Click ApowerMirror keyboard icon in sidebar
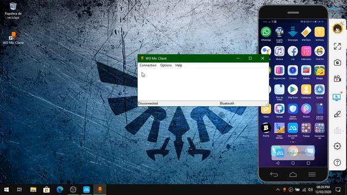Screen dimensions: 347x195 [x=337, y=131]
